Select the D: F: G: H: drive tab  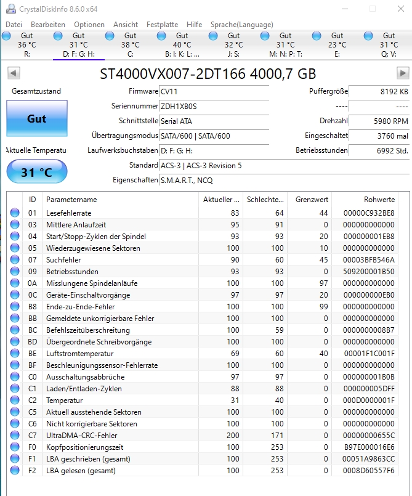click(x=79, y=44)
